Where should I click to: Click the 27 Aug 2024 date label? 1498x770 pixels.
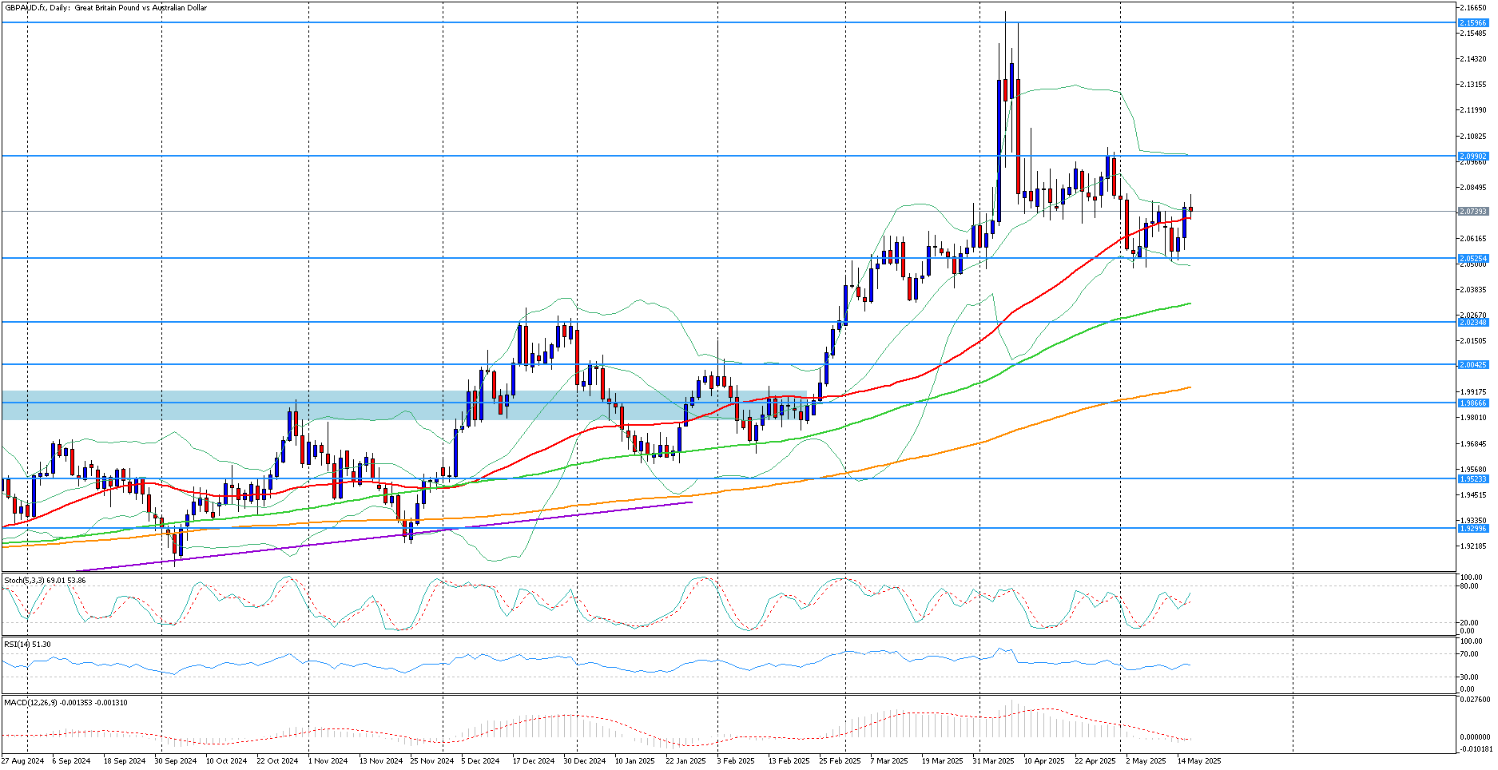(x=22, y=761)
